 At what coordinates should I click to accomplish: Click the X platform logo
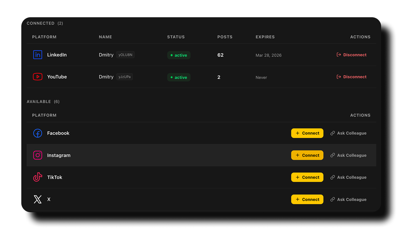38,199
